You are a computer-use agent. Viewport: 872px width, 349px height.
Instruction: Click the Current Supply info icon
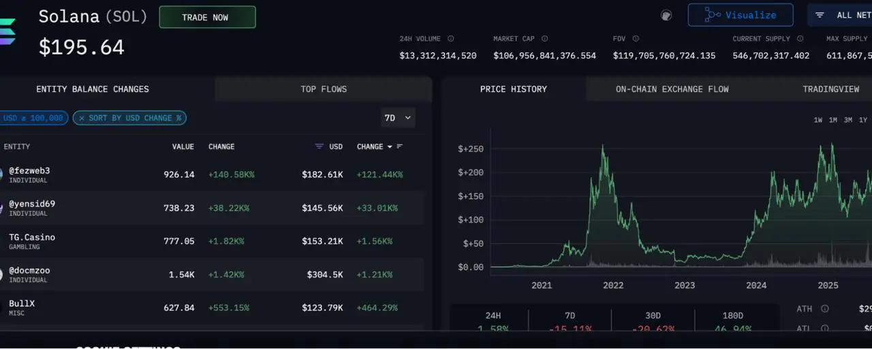[800, 39]
